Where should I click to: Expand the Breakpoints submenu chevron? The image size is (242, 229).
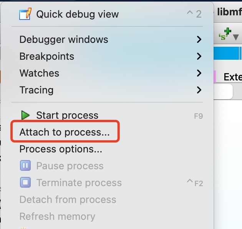(199, 56)
